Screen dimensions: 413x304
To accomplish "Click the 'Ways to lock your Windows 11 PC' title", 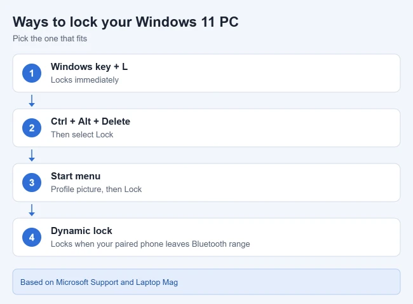I will tap(126, 22).
